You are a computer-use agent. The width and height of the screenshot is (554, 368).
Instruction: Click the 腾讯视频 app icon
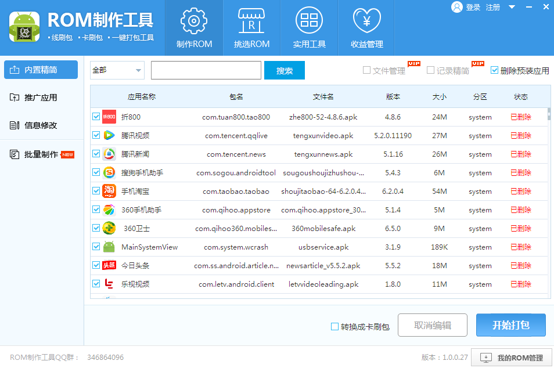[109, 135]
